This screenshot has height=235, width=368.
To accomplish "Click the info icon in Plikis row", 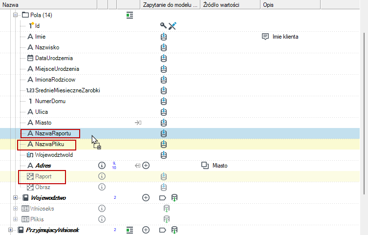I will click(102, 219).
